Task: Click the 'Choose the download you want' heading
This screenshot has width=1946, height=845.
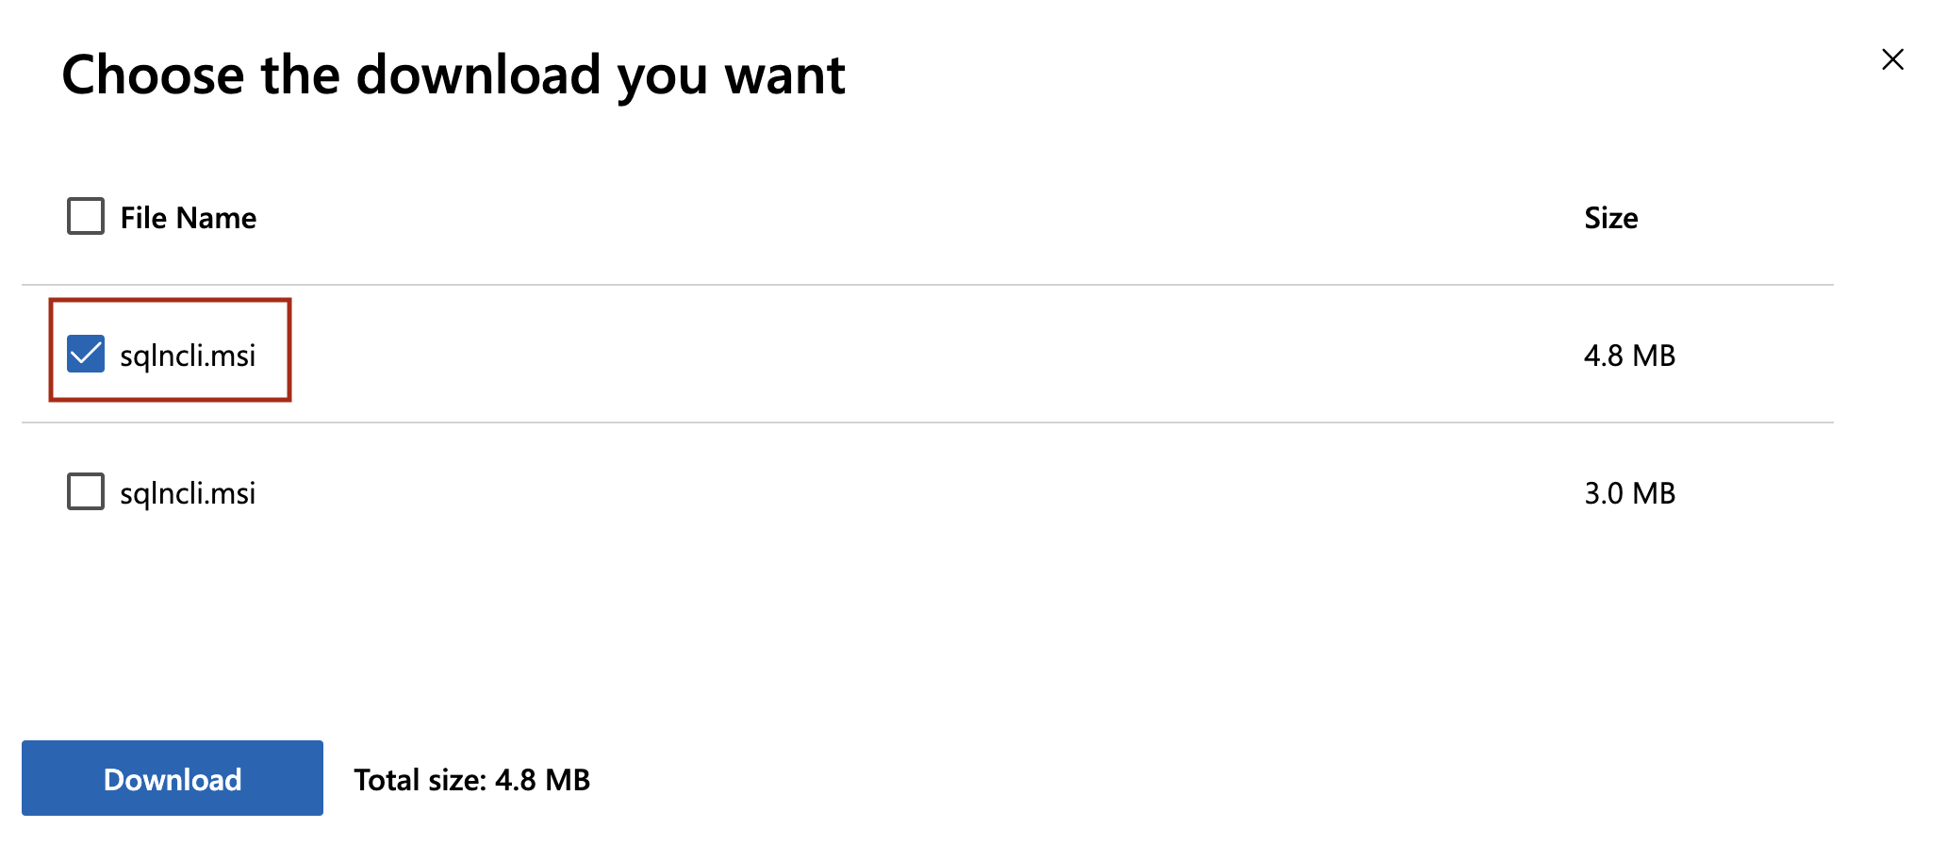Action: [x=453, y=75]
